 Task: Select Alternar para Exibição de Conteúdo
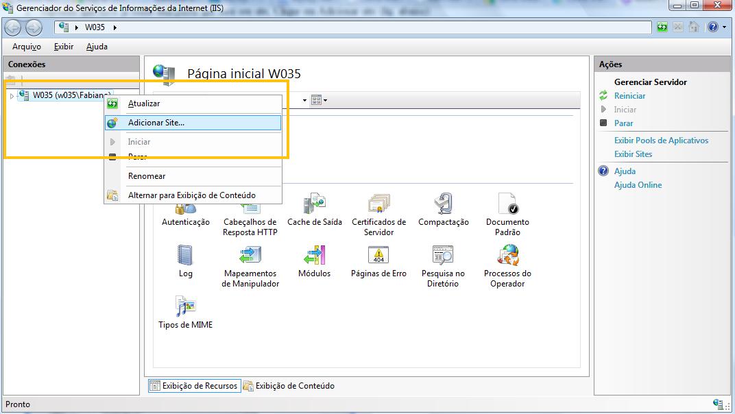[193, 195]
